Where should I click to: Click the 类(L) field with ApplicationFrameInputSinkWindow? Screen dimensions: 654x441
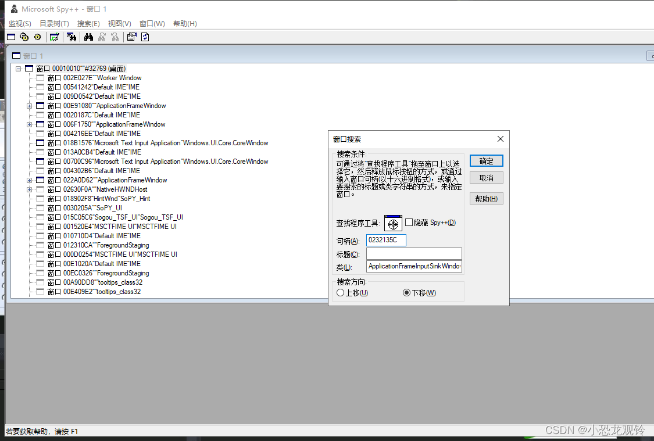[x=414, y=266]
